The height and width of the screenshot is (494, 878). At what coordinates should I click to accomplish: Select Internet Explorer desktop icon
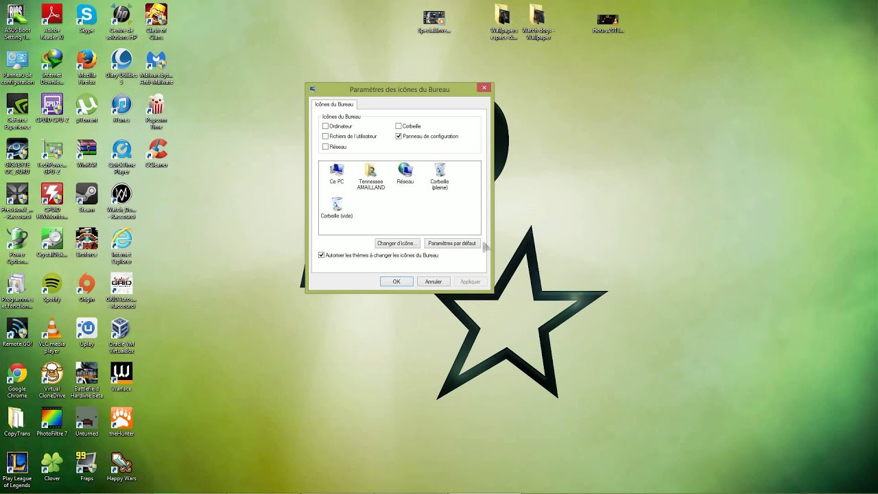click(121, 246)
